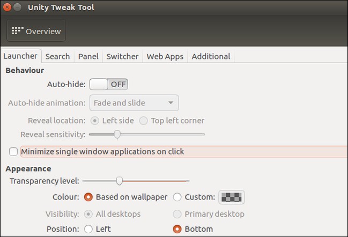
Task: Select Top left corner reveal location
Action: (x=143, y=121)
